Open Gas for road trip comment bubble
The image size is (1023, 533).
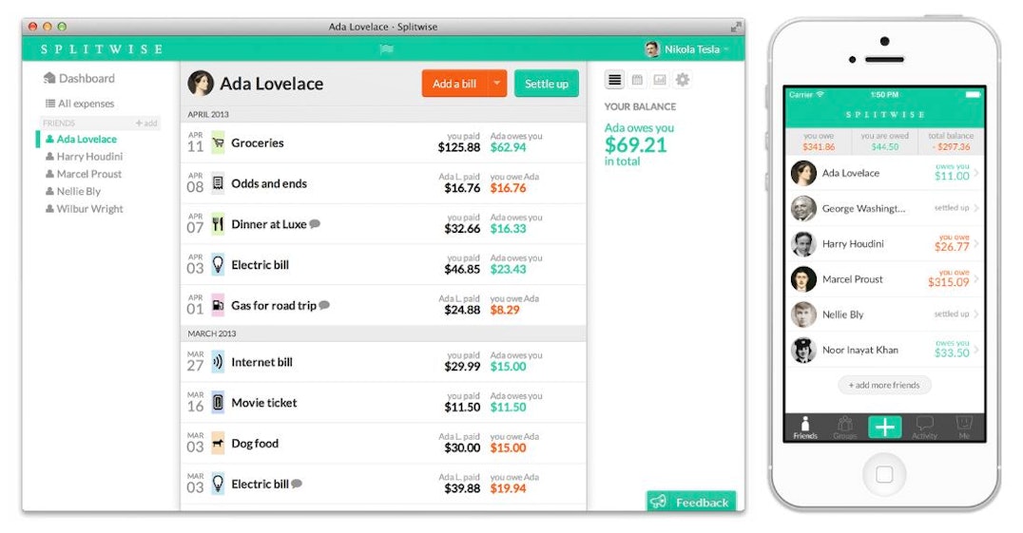pyautogui.click(x=324, y=305)
